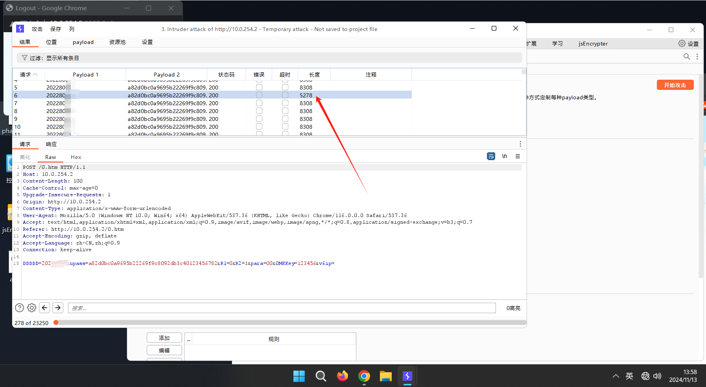Sort by the Payload 1 column header
This screenshot has width=706, height=387.
coord(85,75)
